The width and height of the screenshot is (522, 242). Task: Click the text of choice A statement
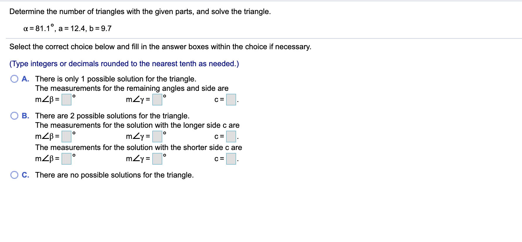click(115, 79)
